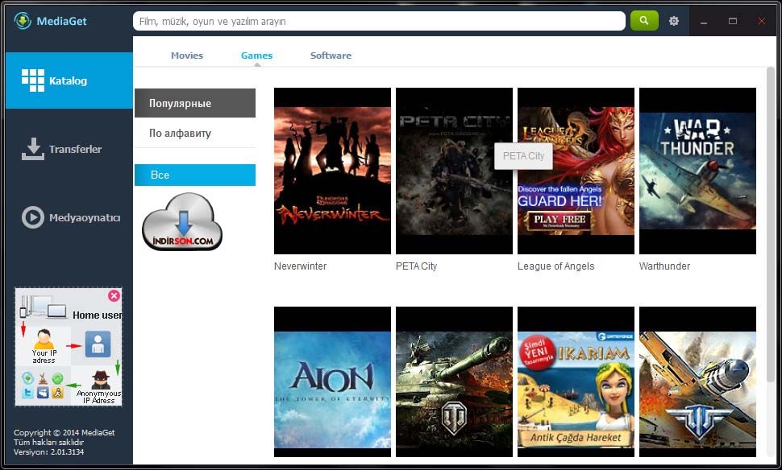This screenshot has height=470, width=782.
Task: Open the Katalog section
Action: click(69, 80)
